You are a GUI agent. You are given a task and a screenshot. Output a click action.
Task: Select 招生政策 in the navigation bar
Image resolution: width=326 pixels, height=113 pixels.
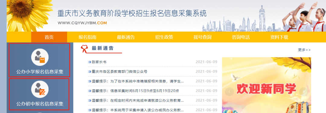164,37
